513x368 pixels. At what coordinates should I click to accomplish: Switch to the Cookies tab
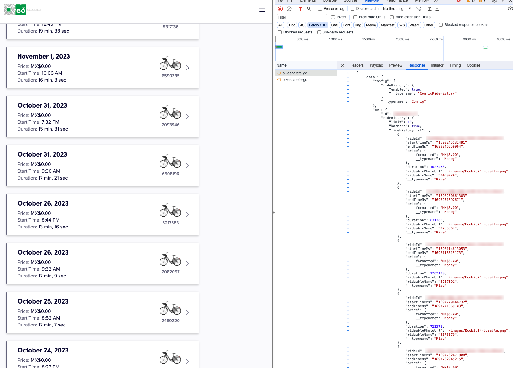click(474, 65)
